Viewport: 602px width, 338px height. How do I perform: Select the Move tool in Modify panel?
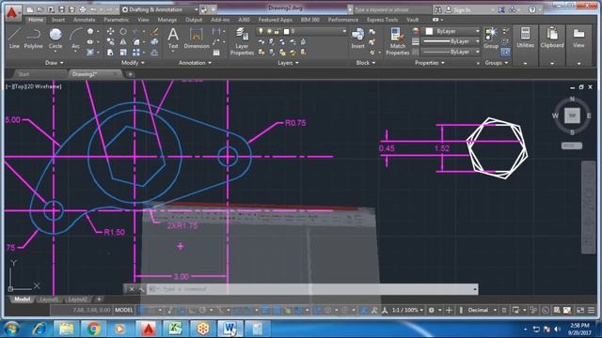[x=110, y=31]
